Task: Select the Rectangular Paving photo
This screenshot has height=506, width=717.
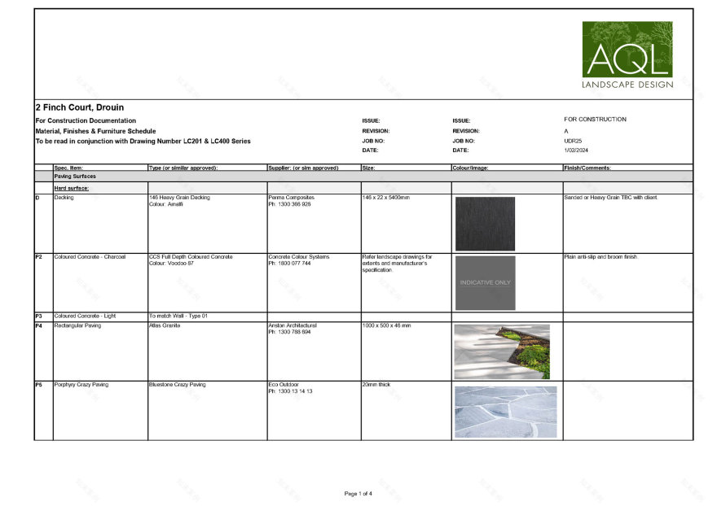Action: 501,351
